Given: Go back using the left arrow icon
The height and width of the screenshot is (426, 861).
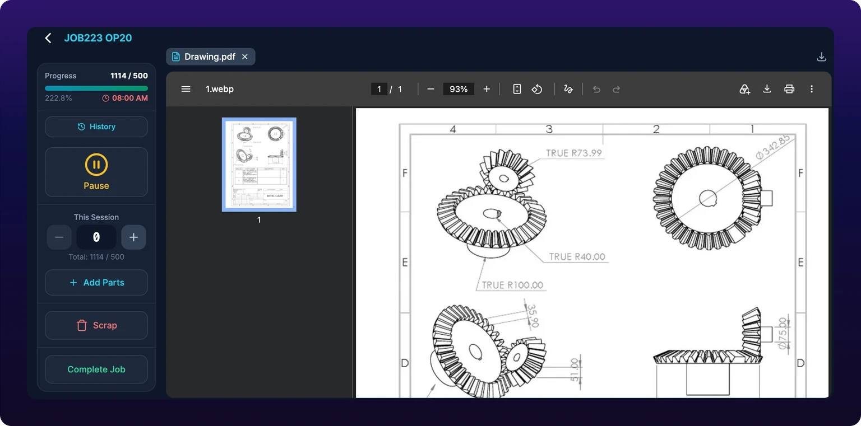Looking at the screenshot, I should point(48,38).
